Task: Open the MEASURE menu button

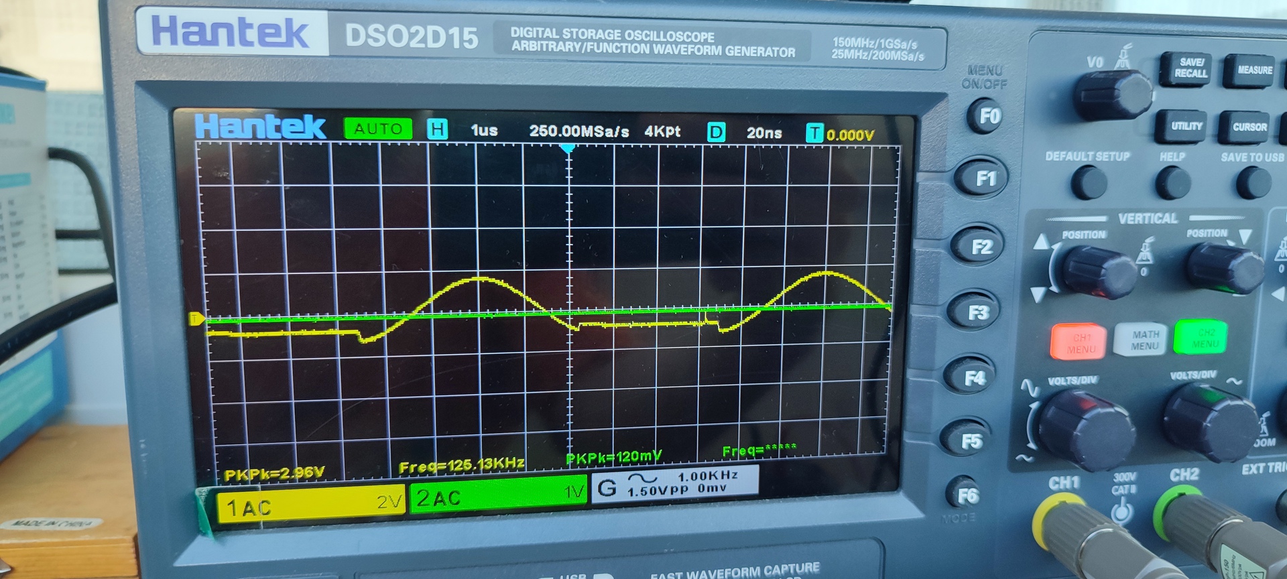Action: click(x=1249, y=70)
